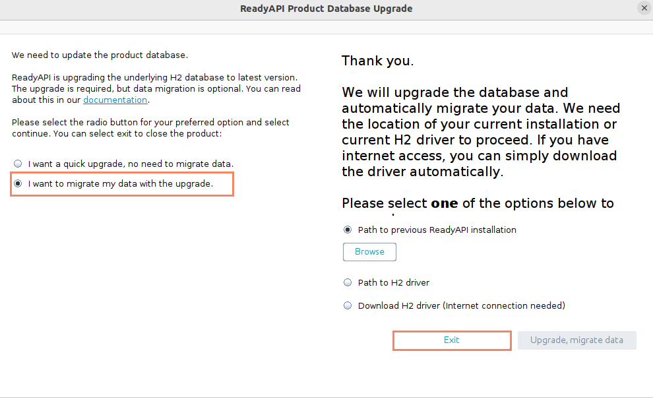
Task: Choose 'I want to migrate my data with the upgrade'
Action: (18, 183)
